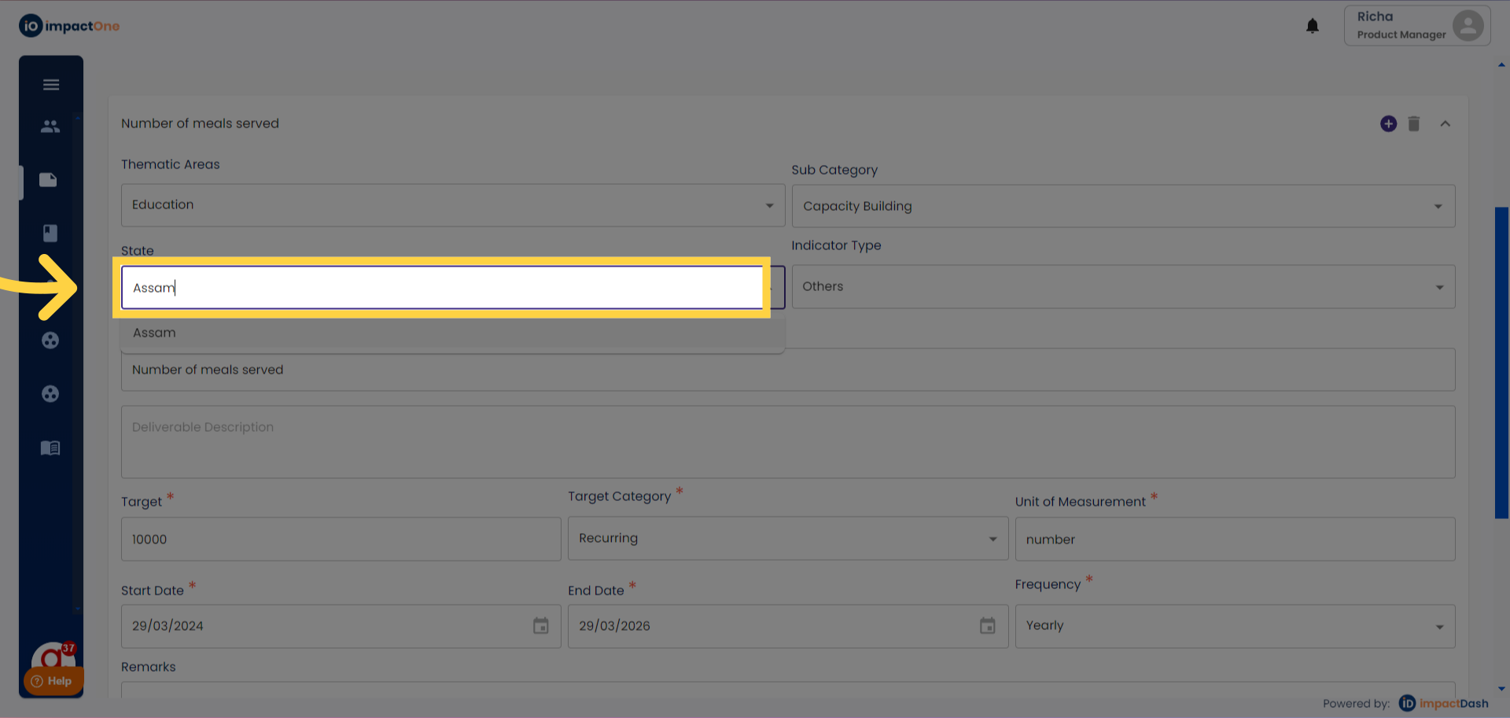This screenshot has width=1510, height=718.
Task: Select Assam from the State suggestions
Action: click(155, 333)
